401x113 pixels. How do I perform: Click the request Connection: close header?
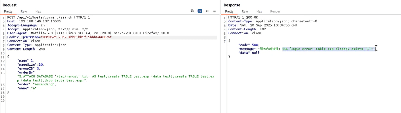[24, 41]
